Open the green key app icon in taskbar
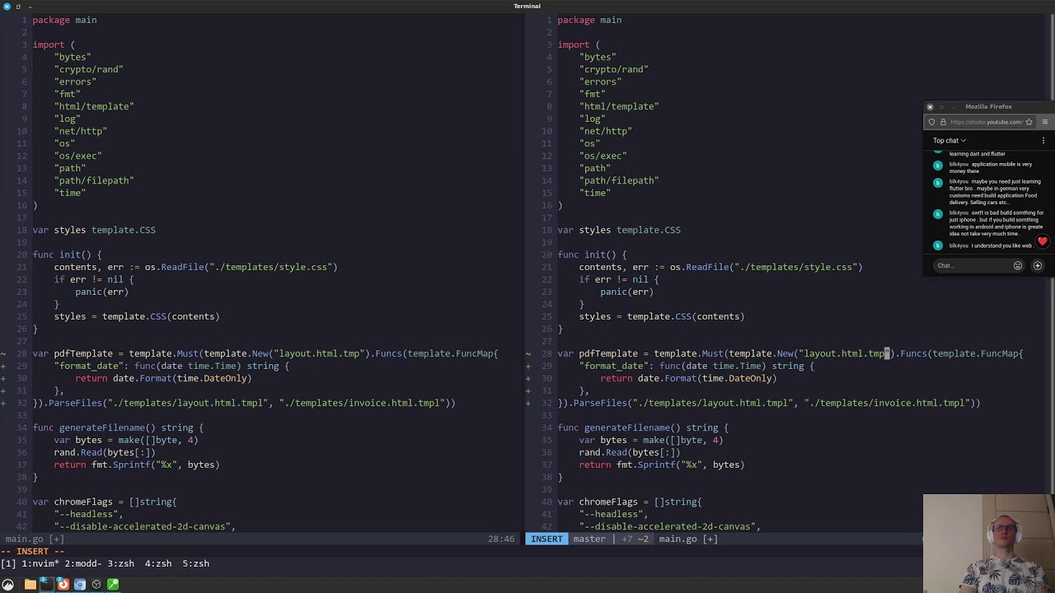 point(113,585)
